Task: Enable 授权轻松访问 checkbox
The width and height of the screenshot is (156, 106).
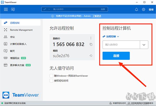Action: coord(51,81)
